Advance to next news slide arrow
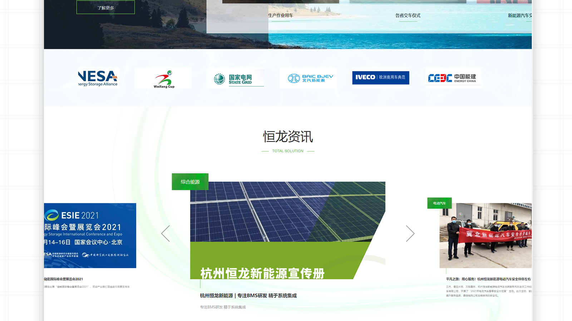 click(x=410, y=234)
